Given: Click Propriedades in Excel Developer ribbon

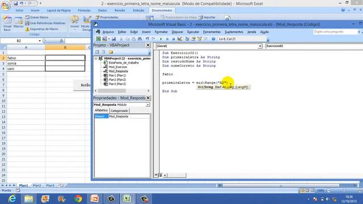Looking at the screenshot, I should pyautogui.click(x=107, y=18).
